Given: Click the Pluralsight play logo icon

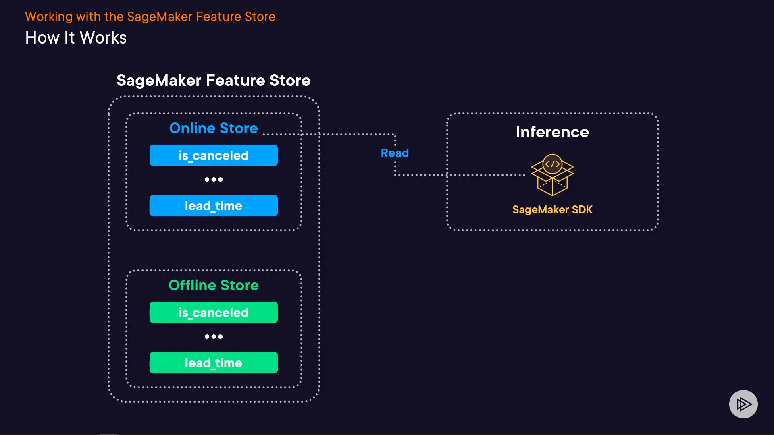Looking at the screenshot, I should 743,404.
